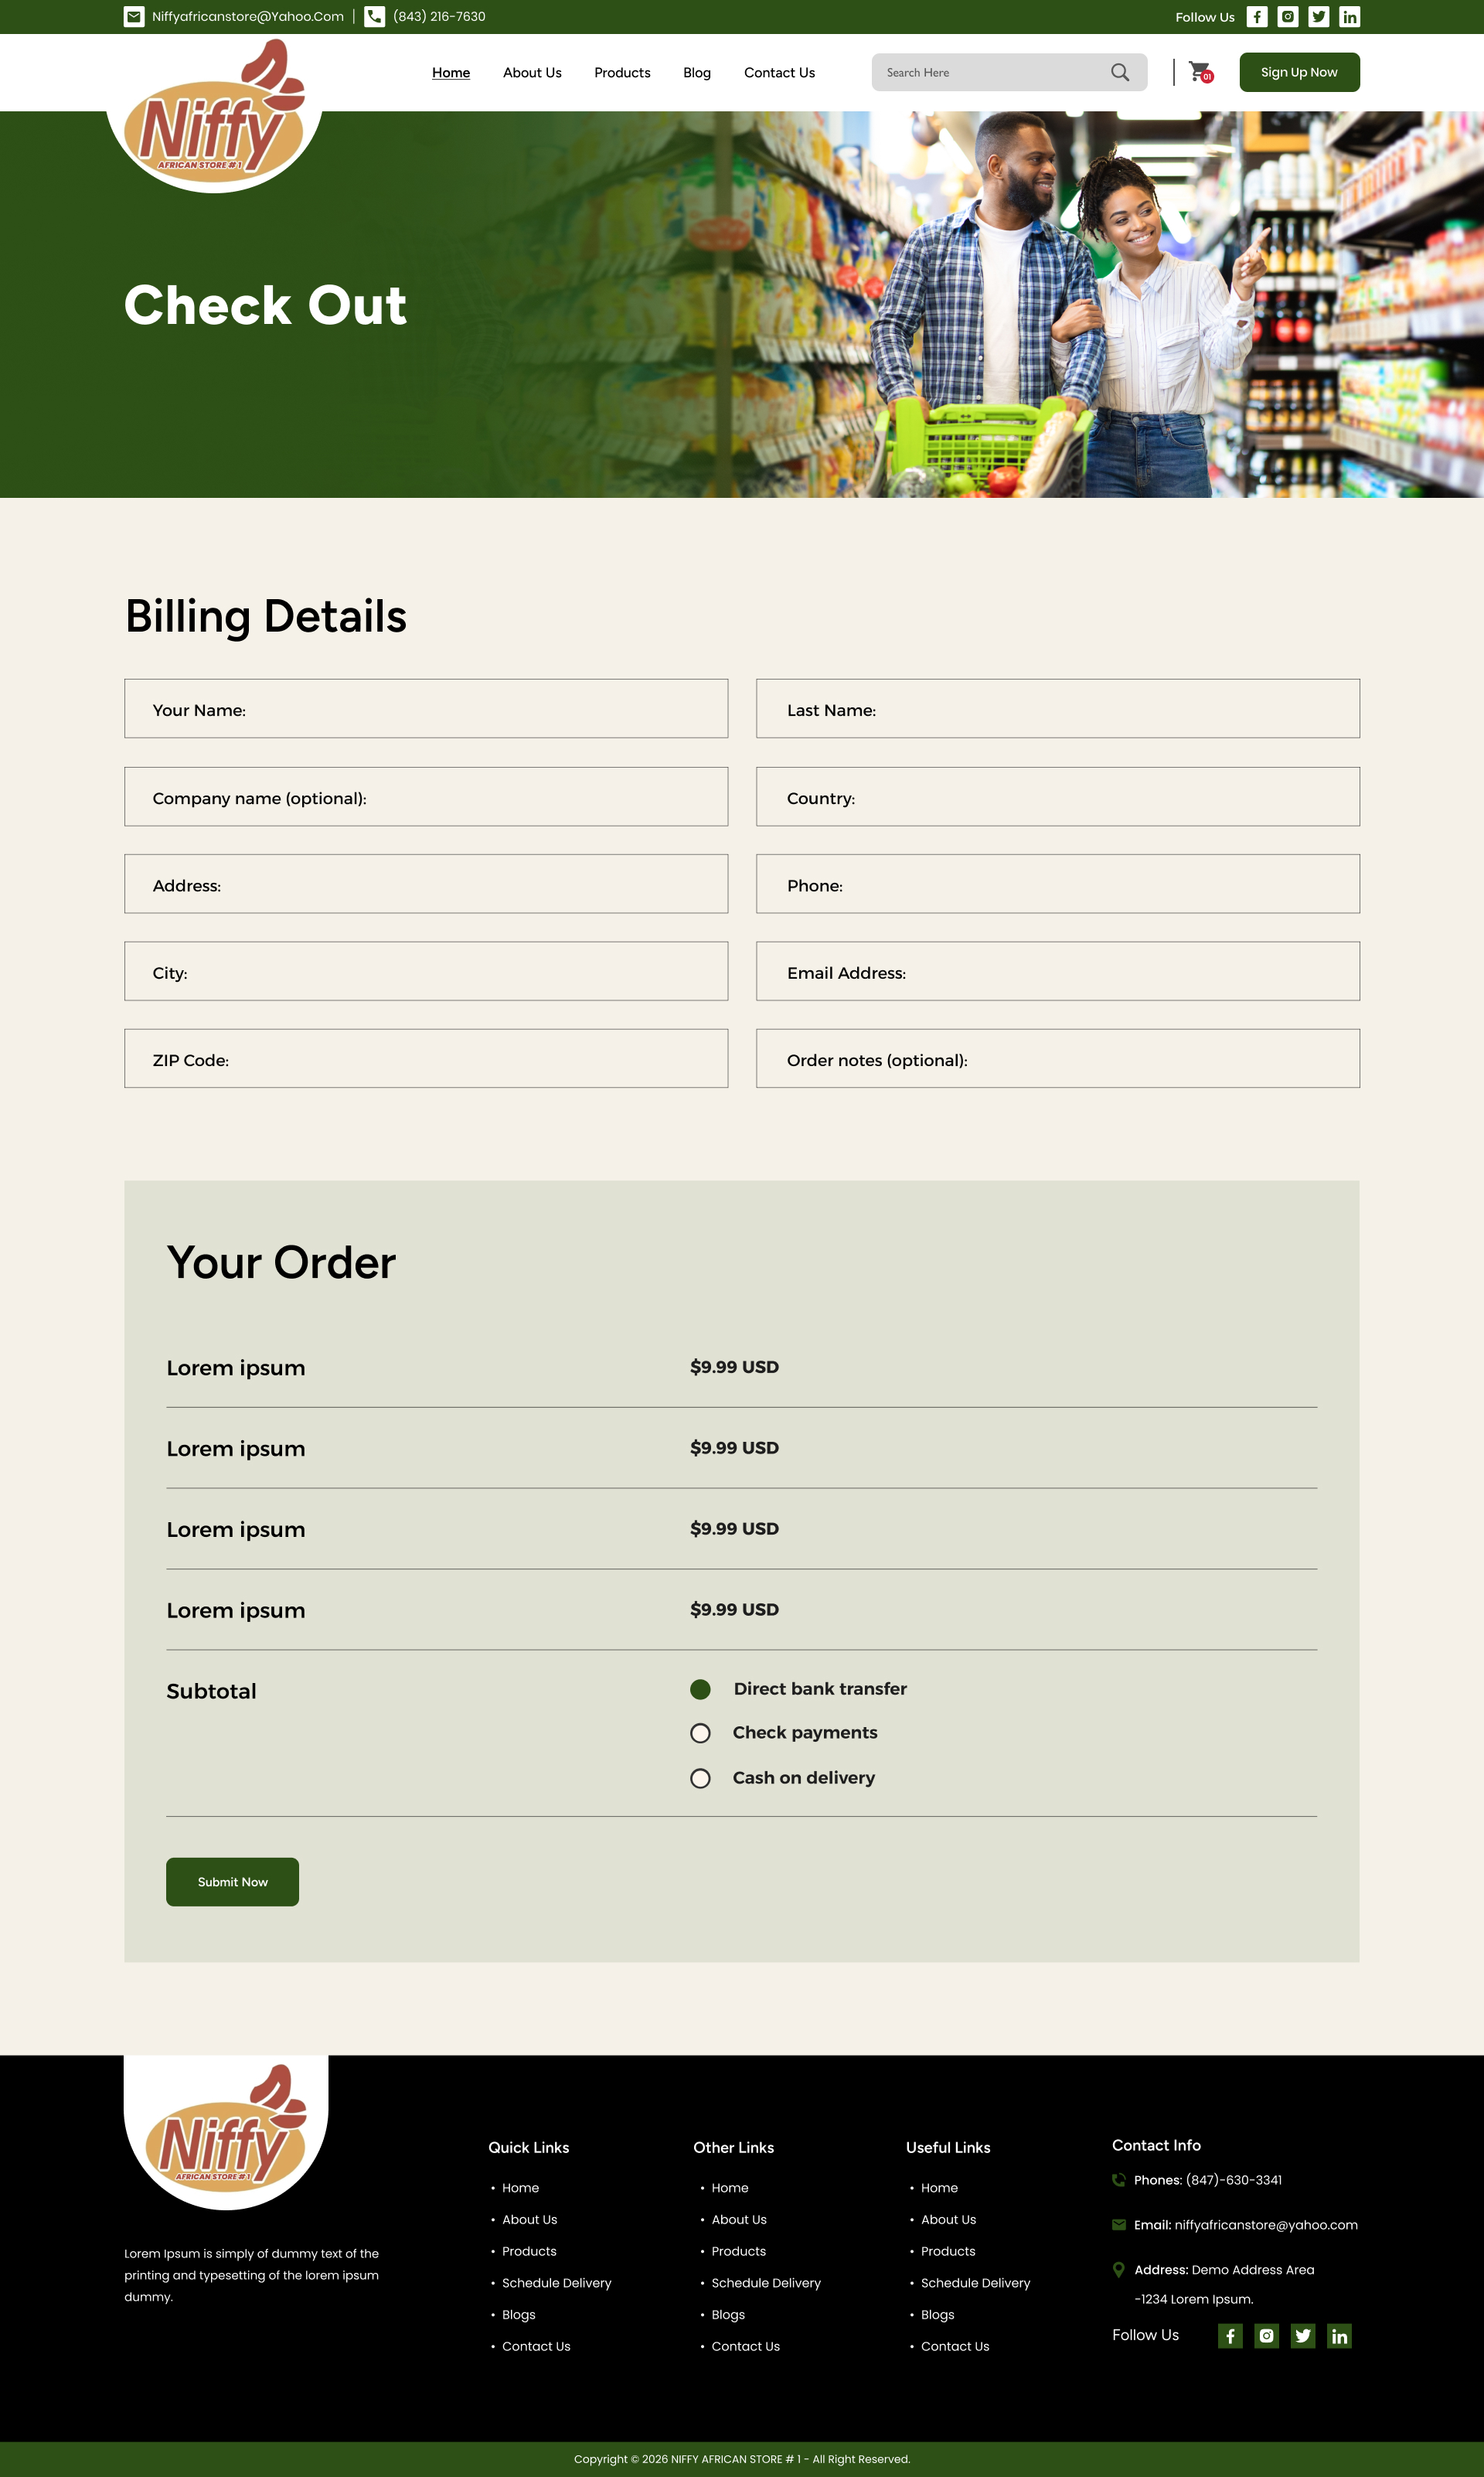Select Check payments radio button
1484x2477 pixels.
pyautogui.click(x=700, y=1733)
